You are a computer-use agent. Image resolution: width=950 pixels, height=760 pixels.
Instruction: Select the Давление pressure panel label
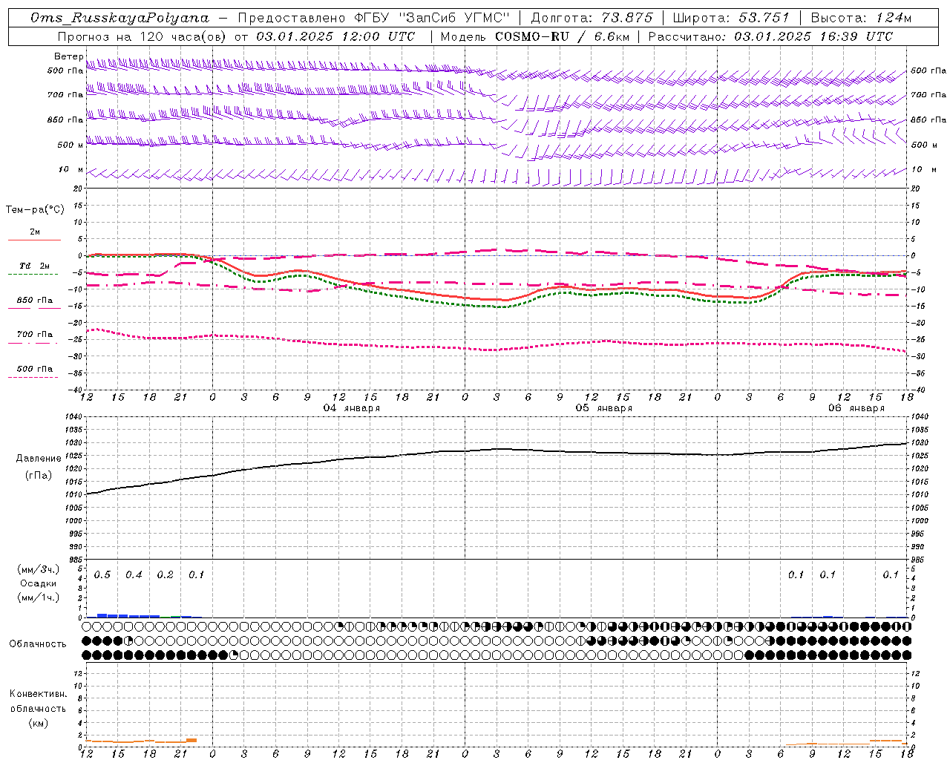coord(39,459)
